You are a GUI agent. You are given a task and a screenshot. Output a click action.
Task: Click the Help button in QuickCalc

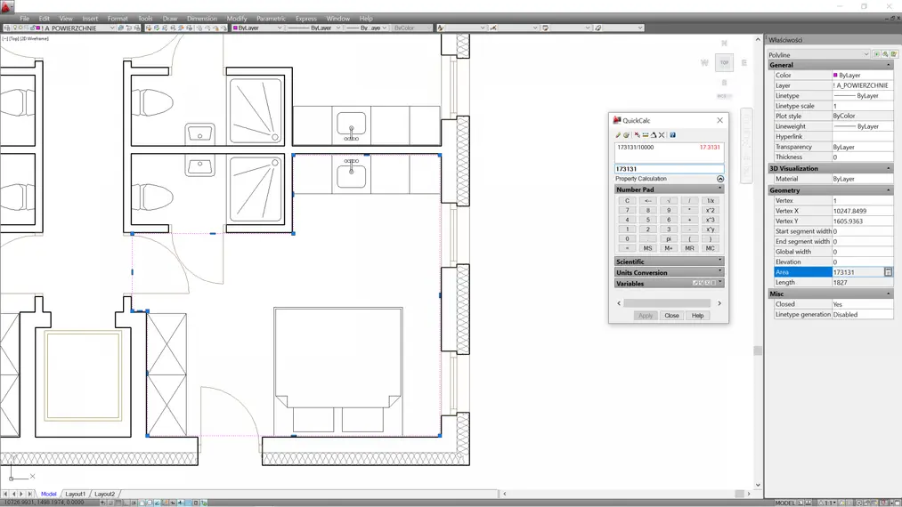pos(698,316)
